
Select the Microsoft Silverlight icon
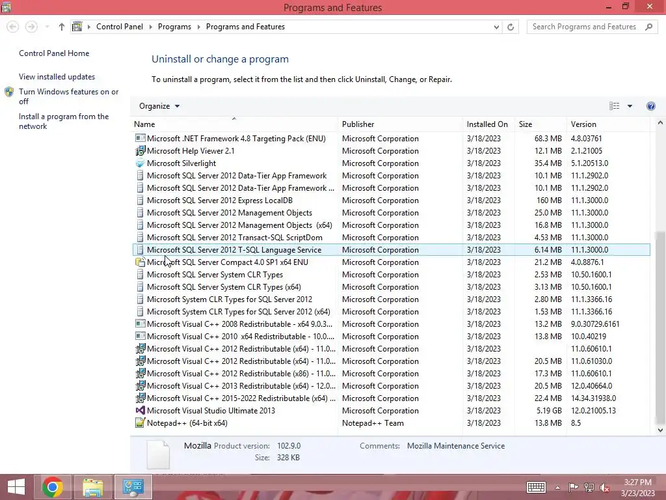(x=140, y=163)
